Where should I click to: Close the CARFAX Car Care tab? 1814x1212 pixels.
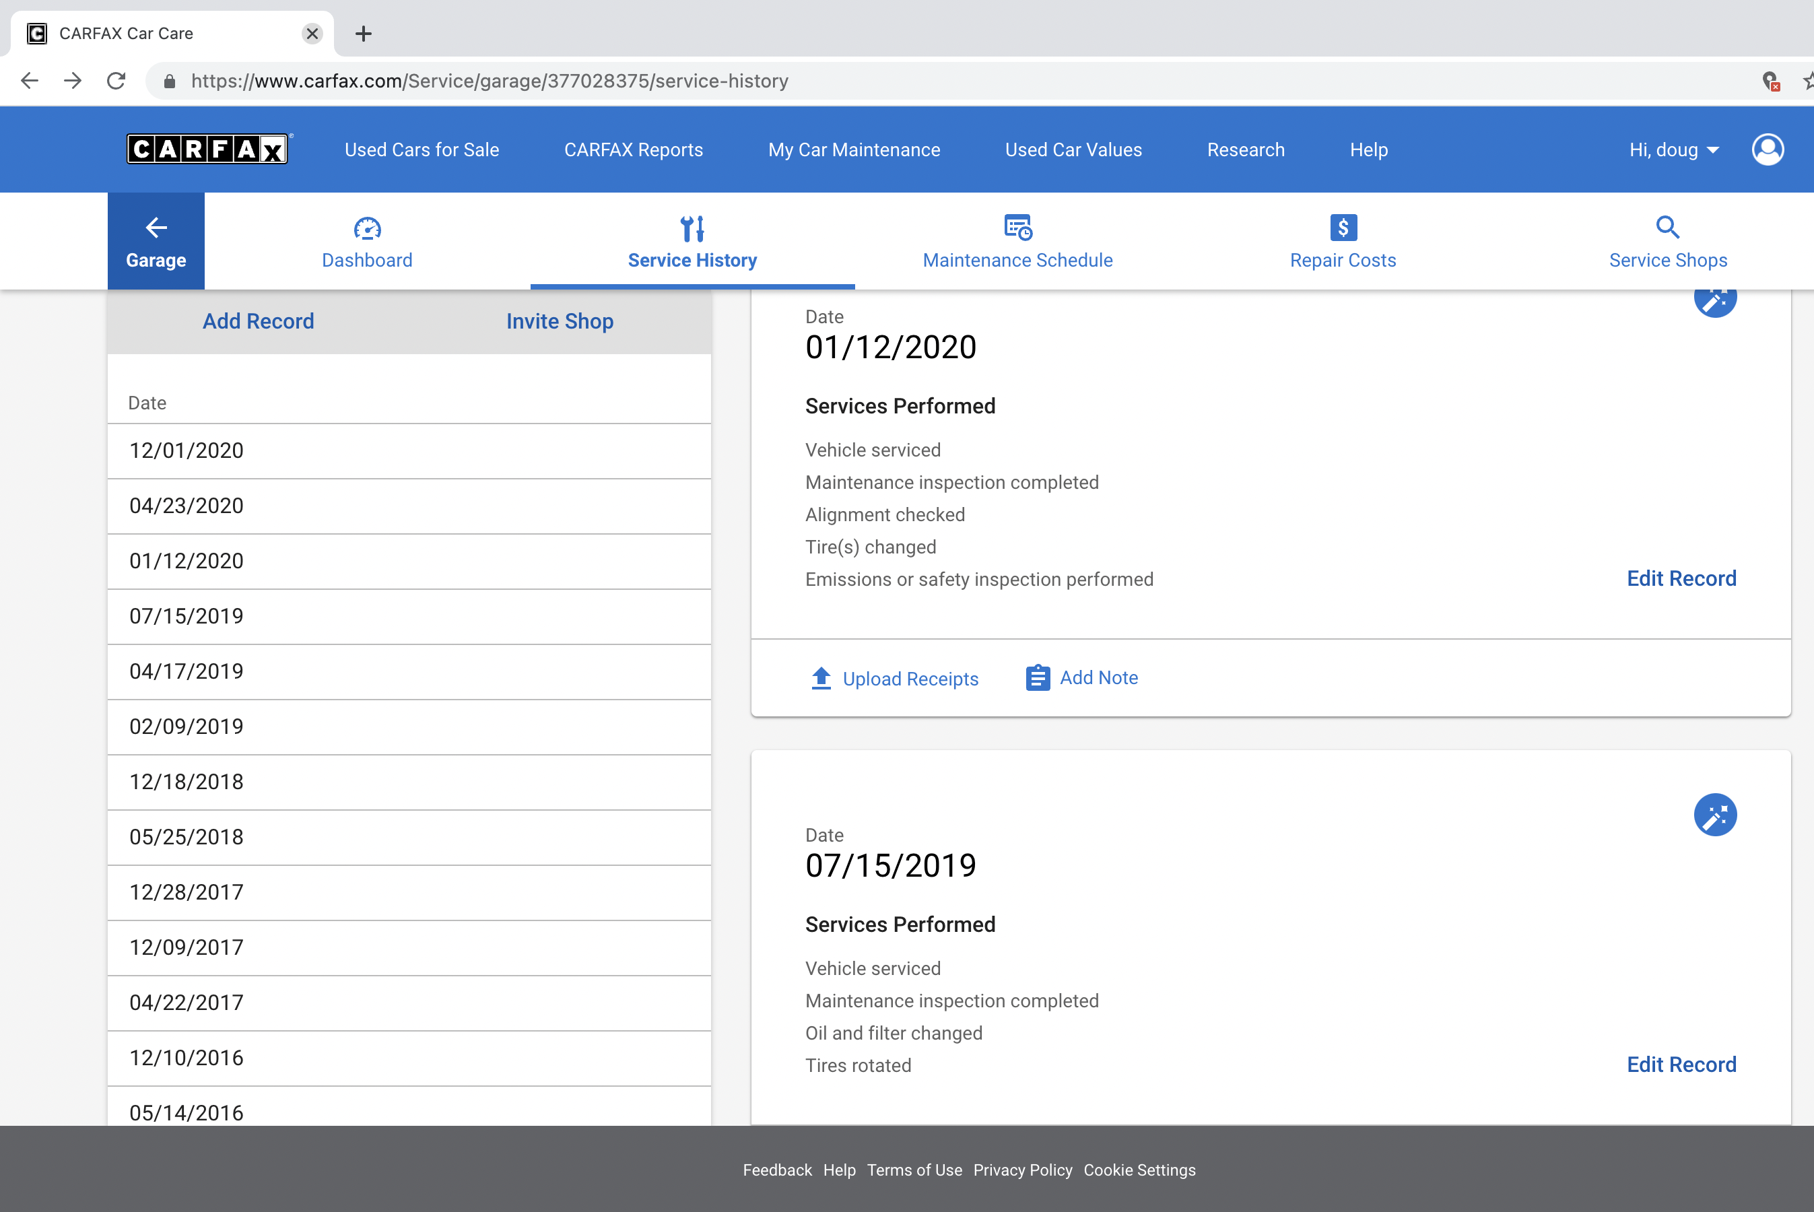(x=312, y=33)
